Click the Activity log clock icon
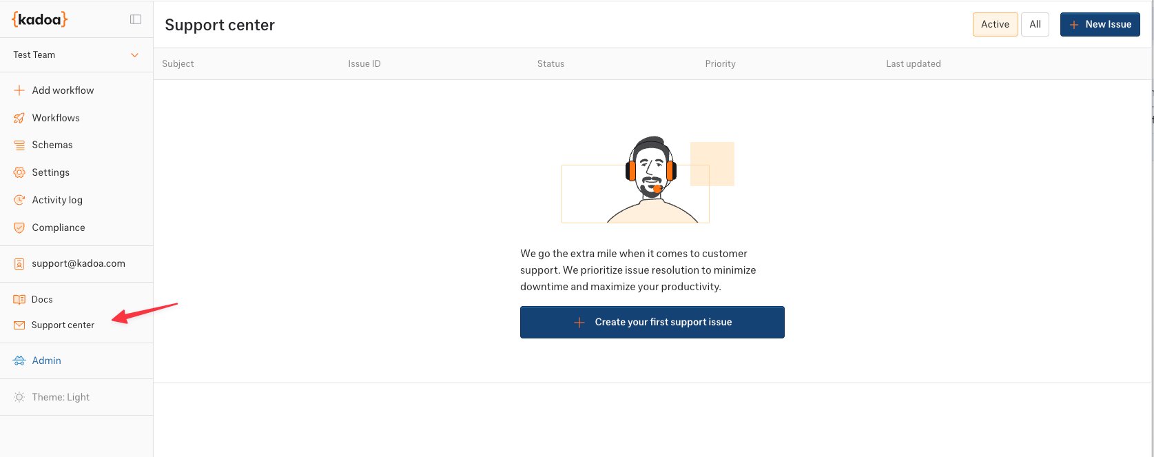The height and width of the screenshot is (457, 1154). [x=19, y=200]
